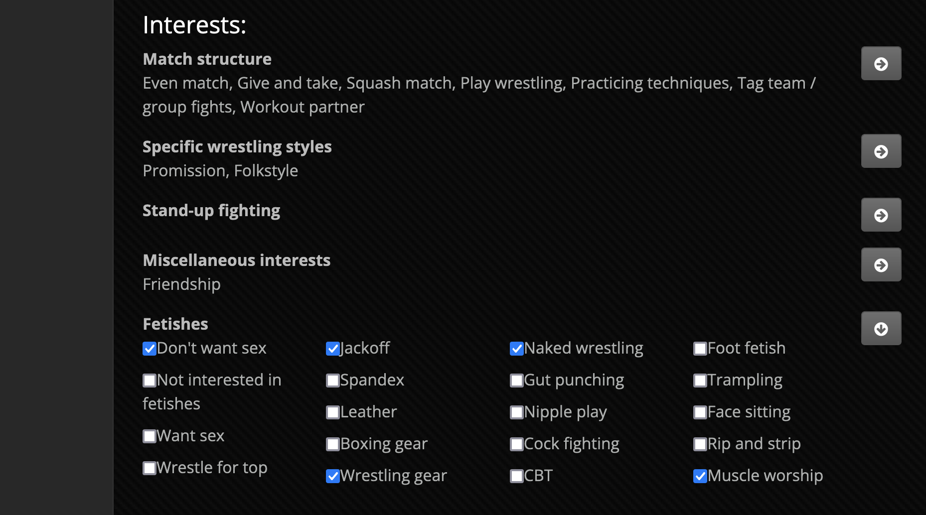Expand the Stand-up fighting section arrow
The width and height of the screenshot is (926, 515).
pyautogui.click(x=881, y=215)
